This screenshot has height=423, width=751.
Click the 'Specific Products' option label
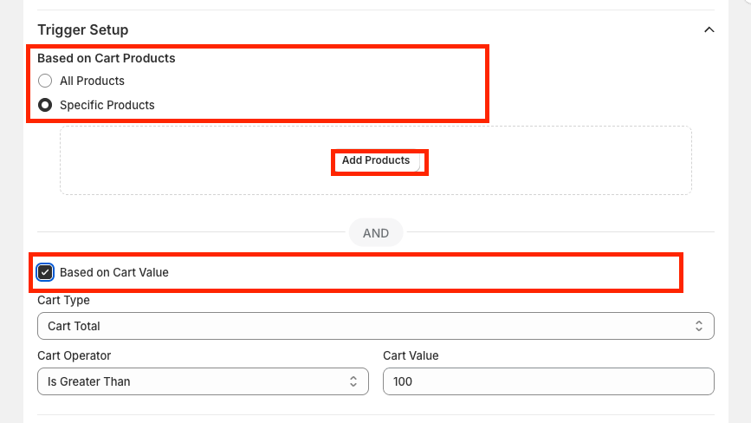point(107,105)
